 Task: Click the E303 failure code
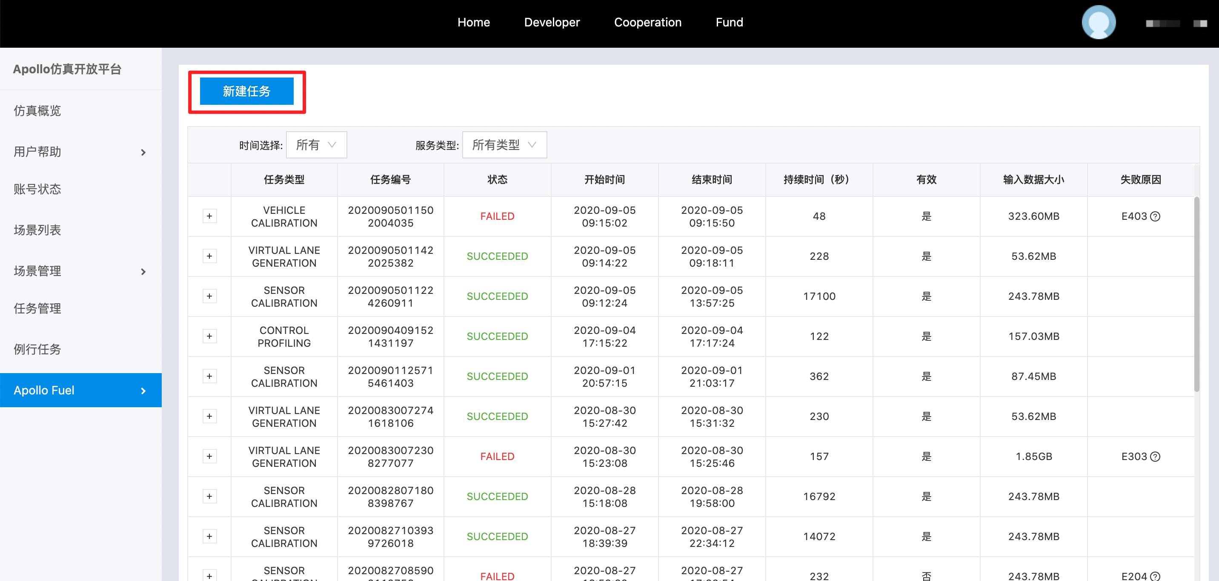(1134, 457)
